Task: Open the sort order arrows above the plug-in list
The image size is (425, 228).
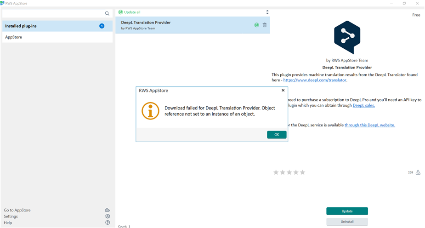Action: coord(267,12)
